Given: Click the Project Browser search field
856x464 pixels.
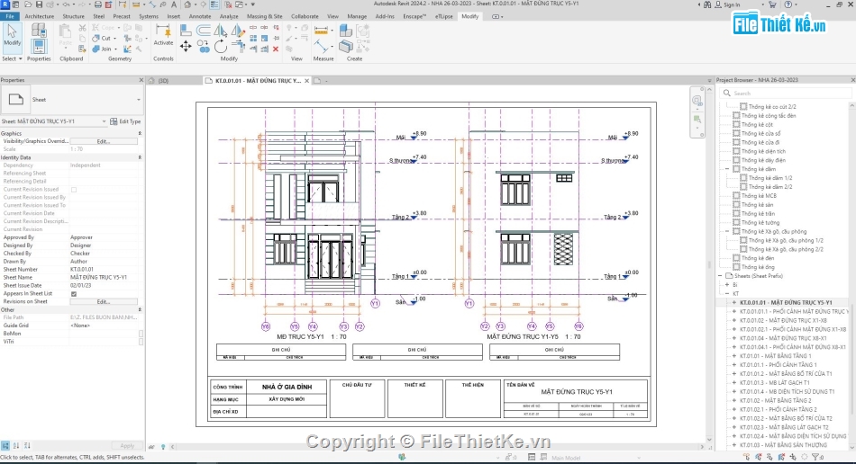Looking at the screenshot, I should (785, 94).
